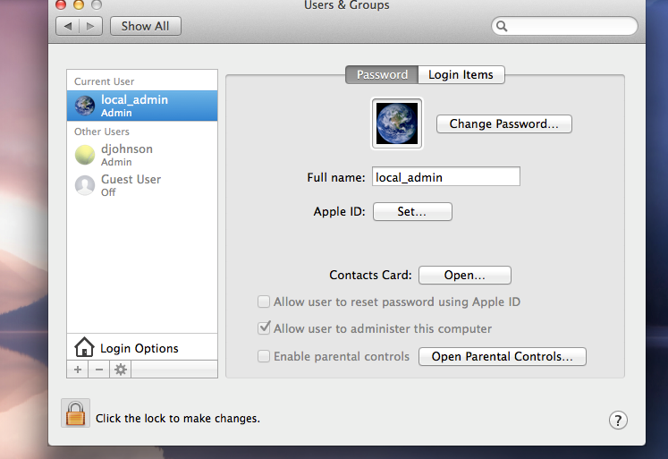
Task: Click the remove user minus button
Action: (98, 370)
